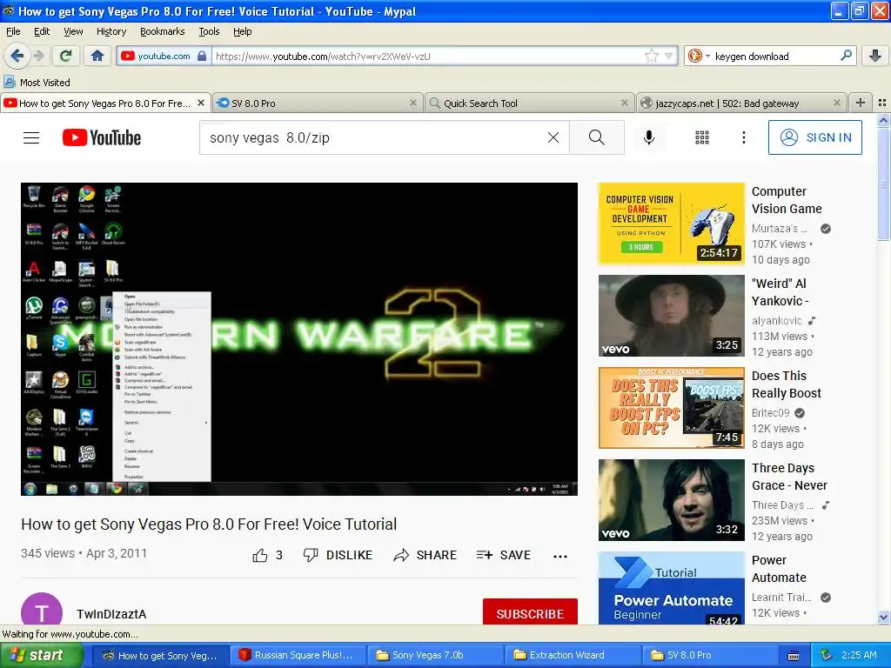Open the Tools menu
891x668 pixels.
[x=209, y=31]
